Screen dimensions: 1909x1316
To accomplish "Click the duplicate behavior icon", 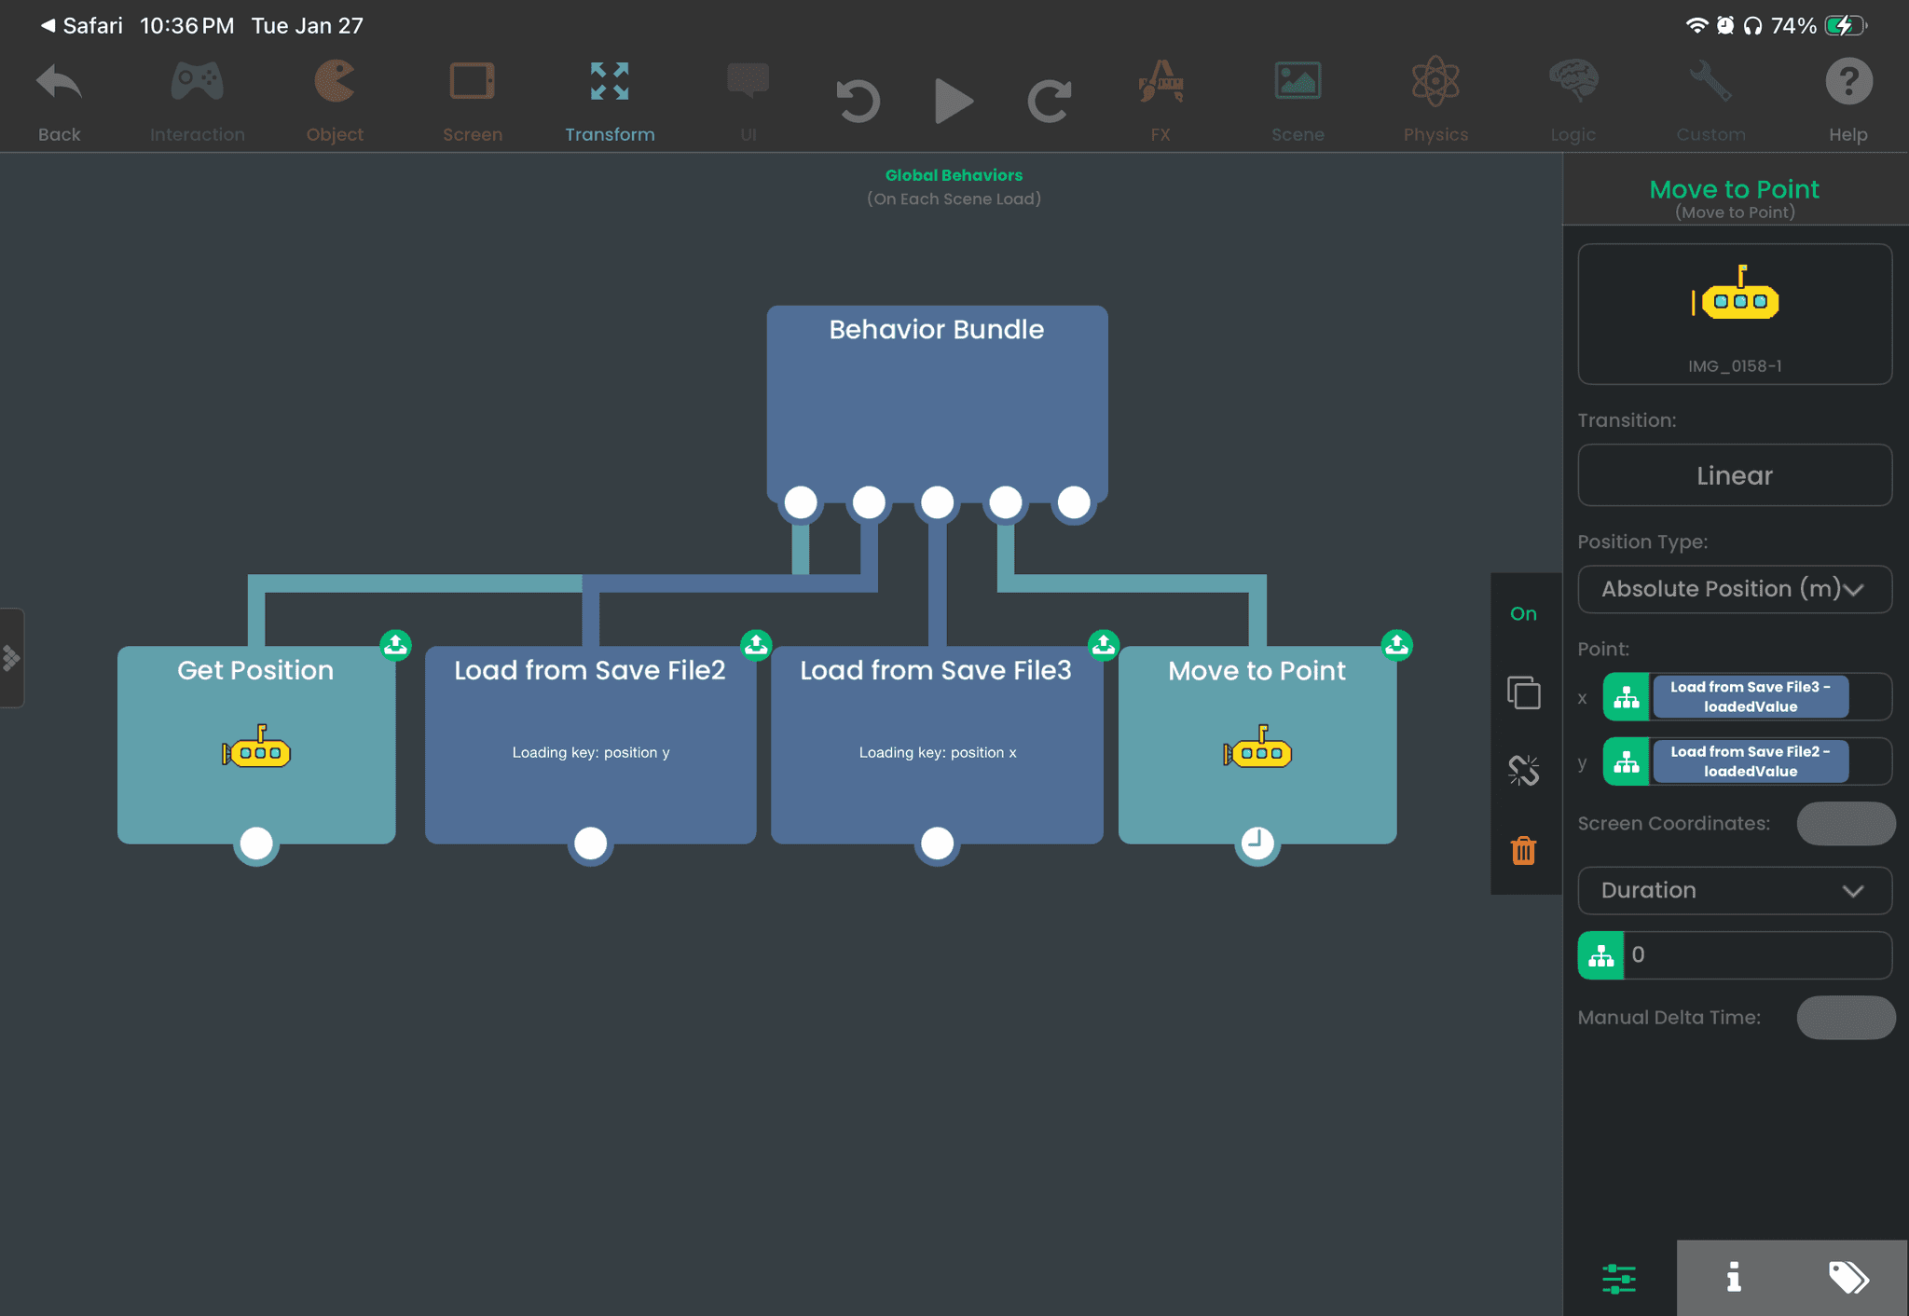I will pyautogui.click(x=1523, y=692).
